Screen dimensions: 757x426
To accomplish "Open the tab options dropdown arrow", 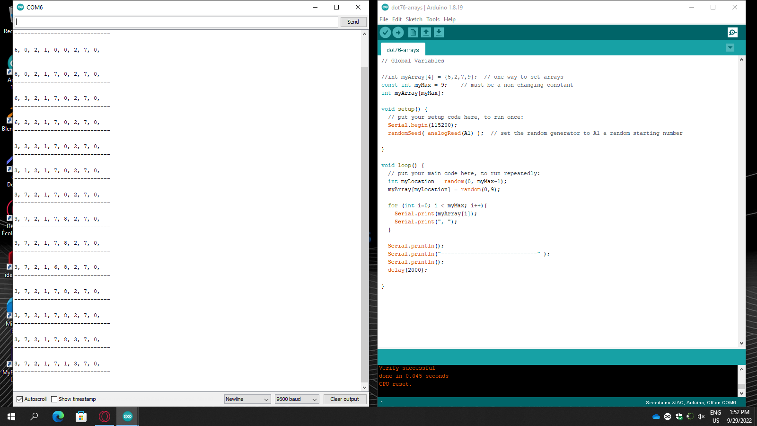I will click(730, 48).
